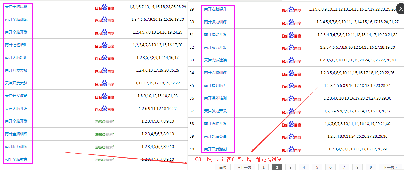Jump to page 9 in pagination
Viewport: 404px width, 170px height.
tap(371, 167)
